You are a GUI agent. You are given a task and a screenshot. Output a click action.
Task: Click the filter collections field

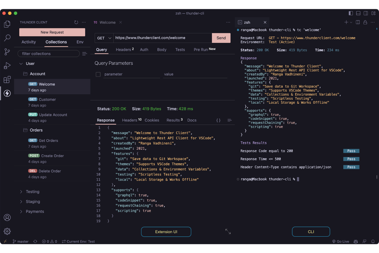click(49, 54)
